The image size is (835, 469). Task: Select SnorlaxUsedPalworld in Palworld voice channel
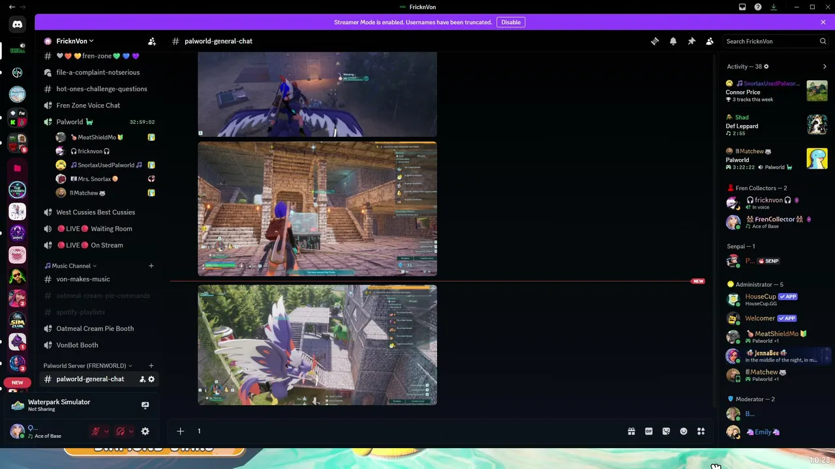click(106, 165)
